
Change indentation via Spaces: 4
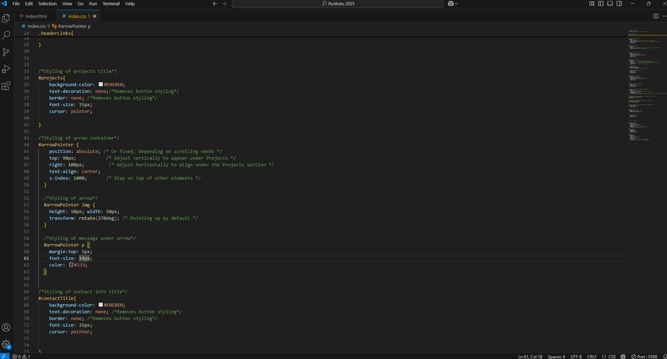click(556, 356)
